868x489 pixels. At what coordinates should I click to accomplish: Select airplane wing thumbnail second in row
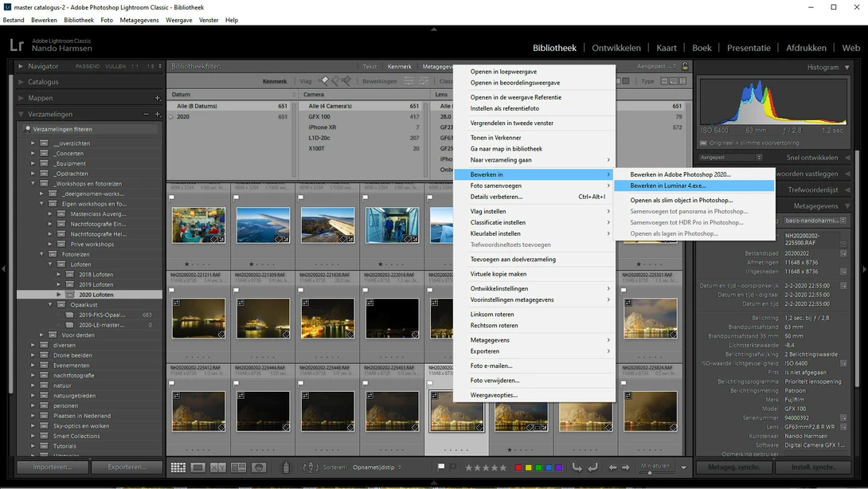click(x=263, y=225)
